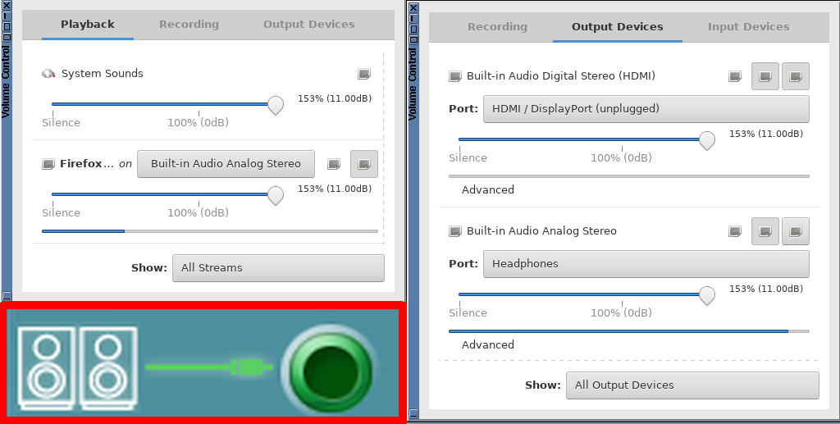This screenshot has width=840, height=424.
Task: Close the left Volume Control window
Action: 7,6
